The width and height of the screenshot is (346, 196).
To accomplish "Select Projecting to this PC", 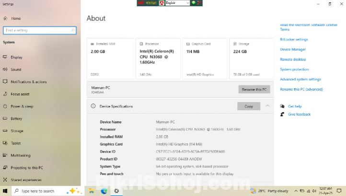I will (27, 168).
